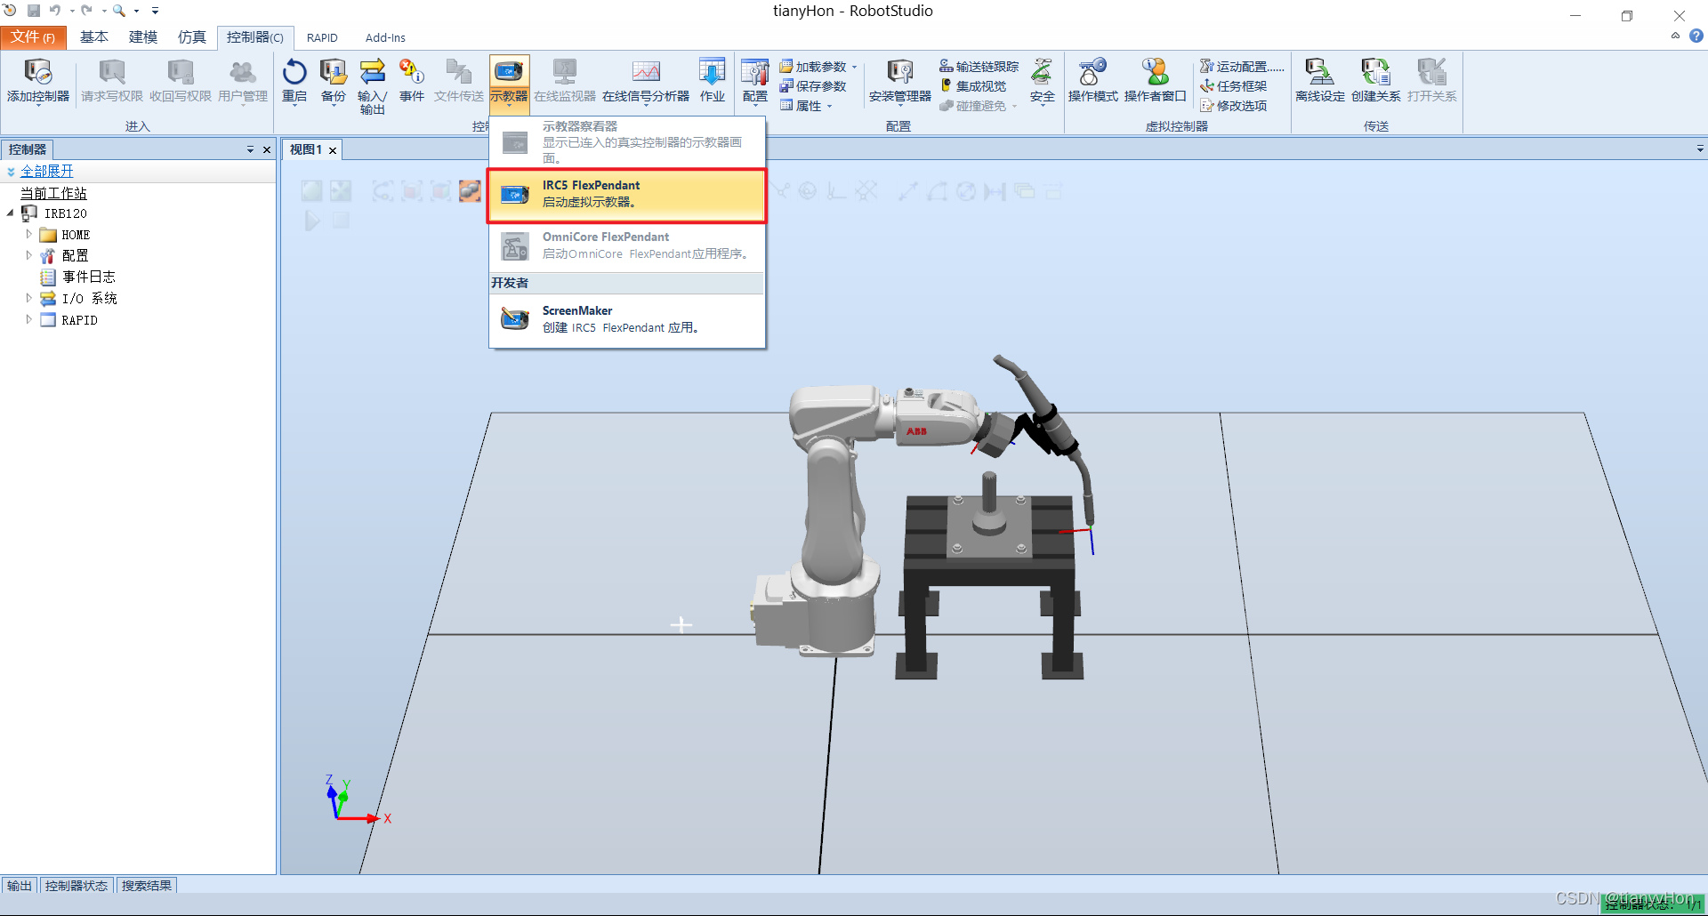This screenshot has width=1708, height=916.
Task: Click the 配置 configuration icon in ribbon
Action: pos(754,72)
